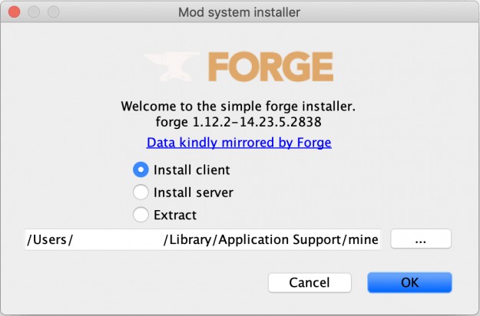Click the orange FORGE wordmark
The width and height of the screenshot is (480, 316).
tap(270, 67)
